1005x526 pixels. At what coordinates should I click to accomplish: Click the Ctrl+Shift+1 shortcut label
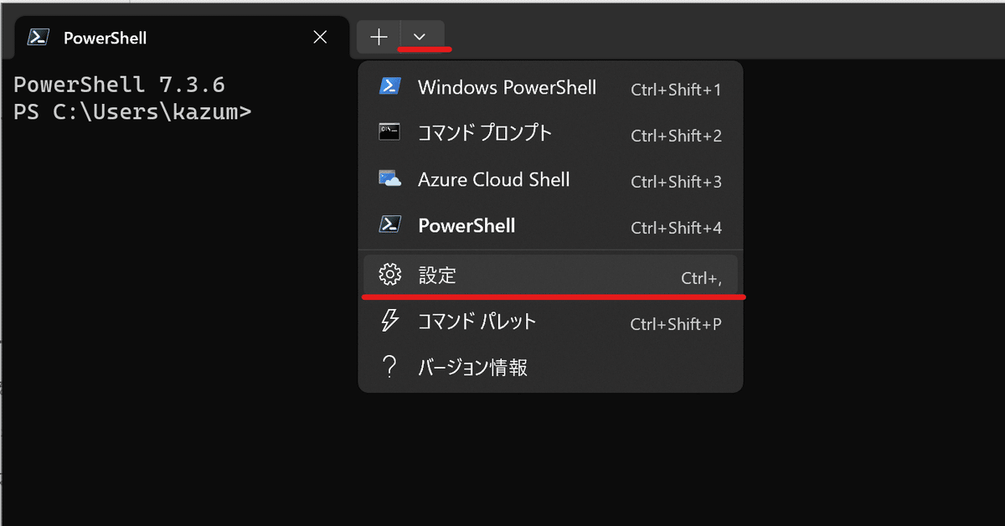coord(676,90)
